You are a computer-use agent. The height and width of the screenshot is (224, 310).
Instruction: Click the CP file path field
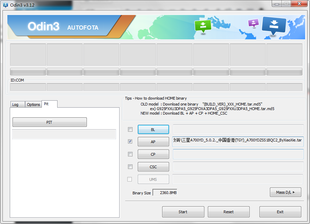click(238, 154)
